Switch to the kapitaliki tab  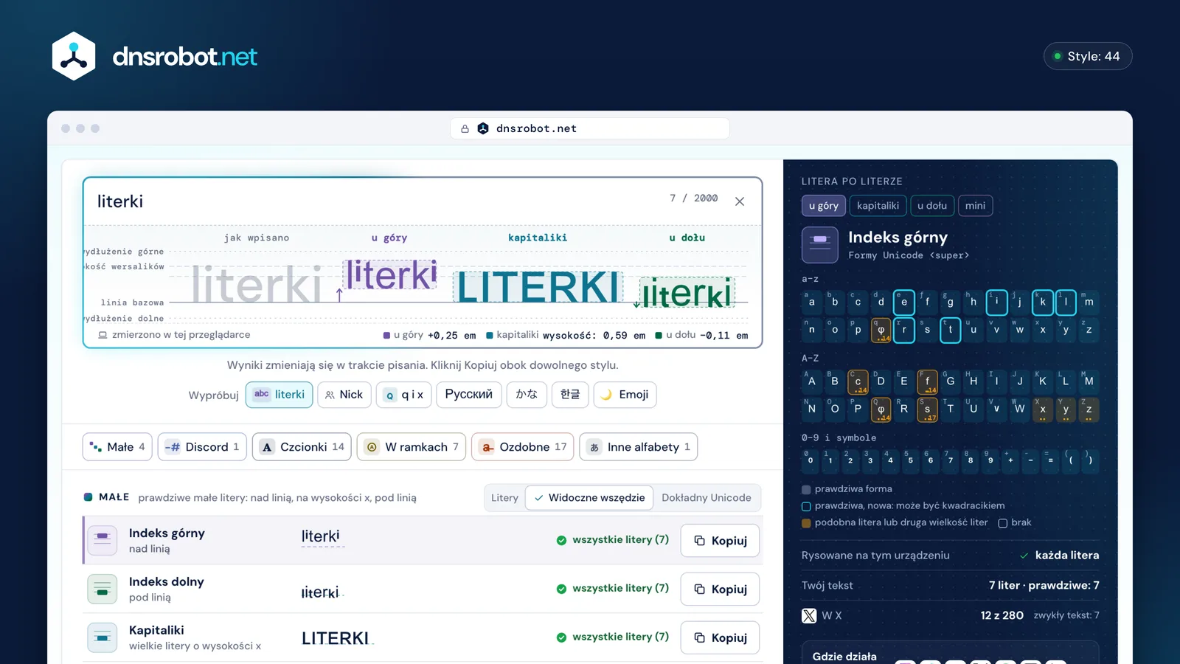tap(878, 206)
